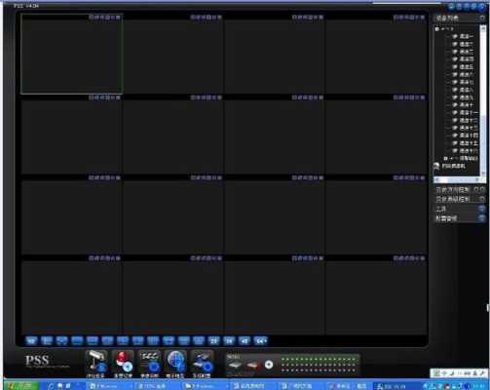Expand the Tools (工具) panel
The width and height of the screenshot is (490, 390).
tap(460, 209)
